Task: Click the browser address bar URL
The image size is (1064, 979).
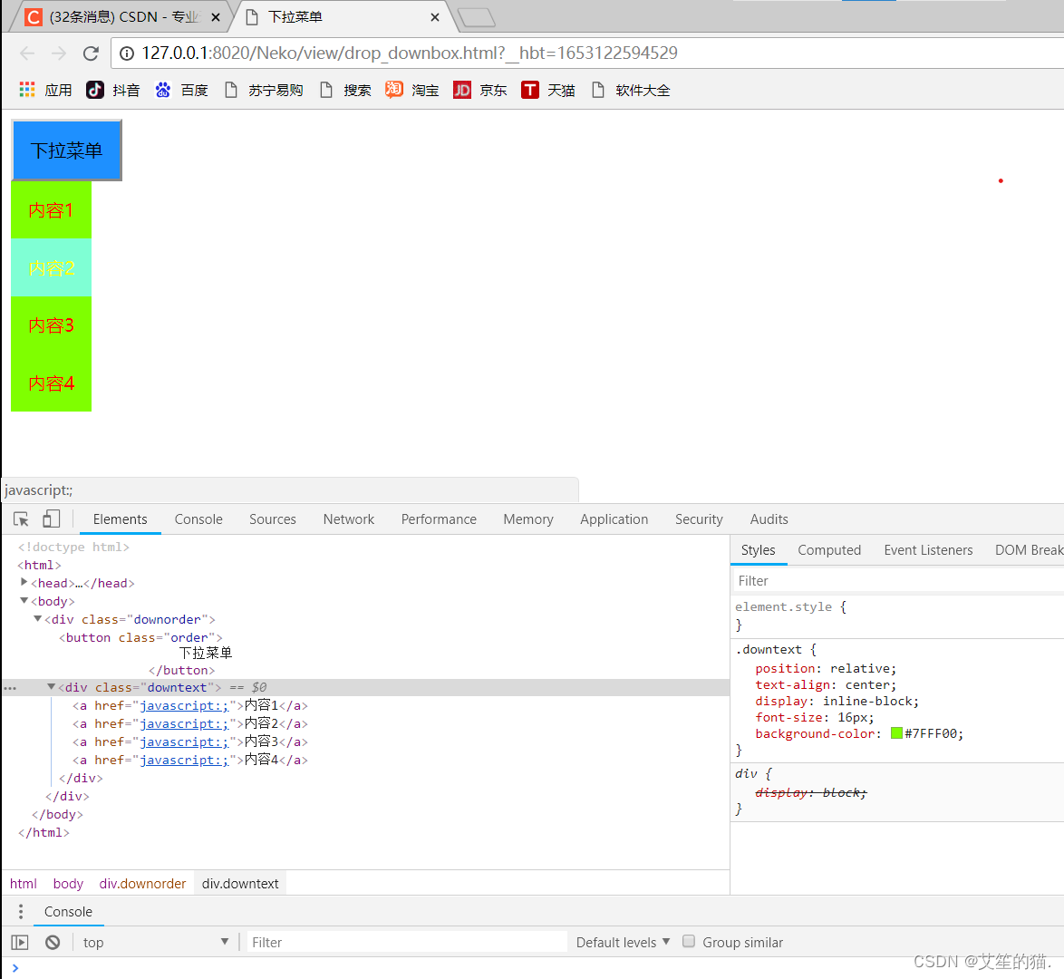Action: pyautogui.click(x=409, y=53)
